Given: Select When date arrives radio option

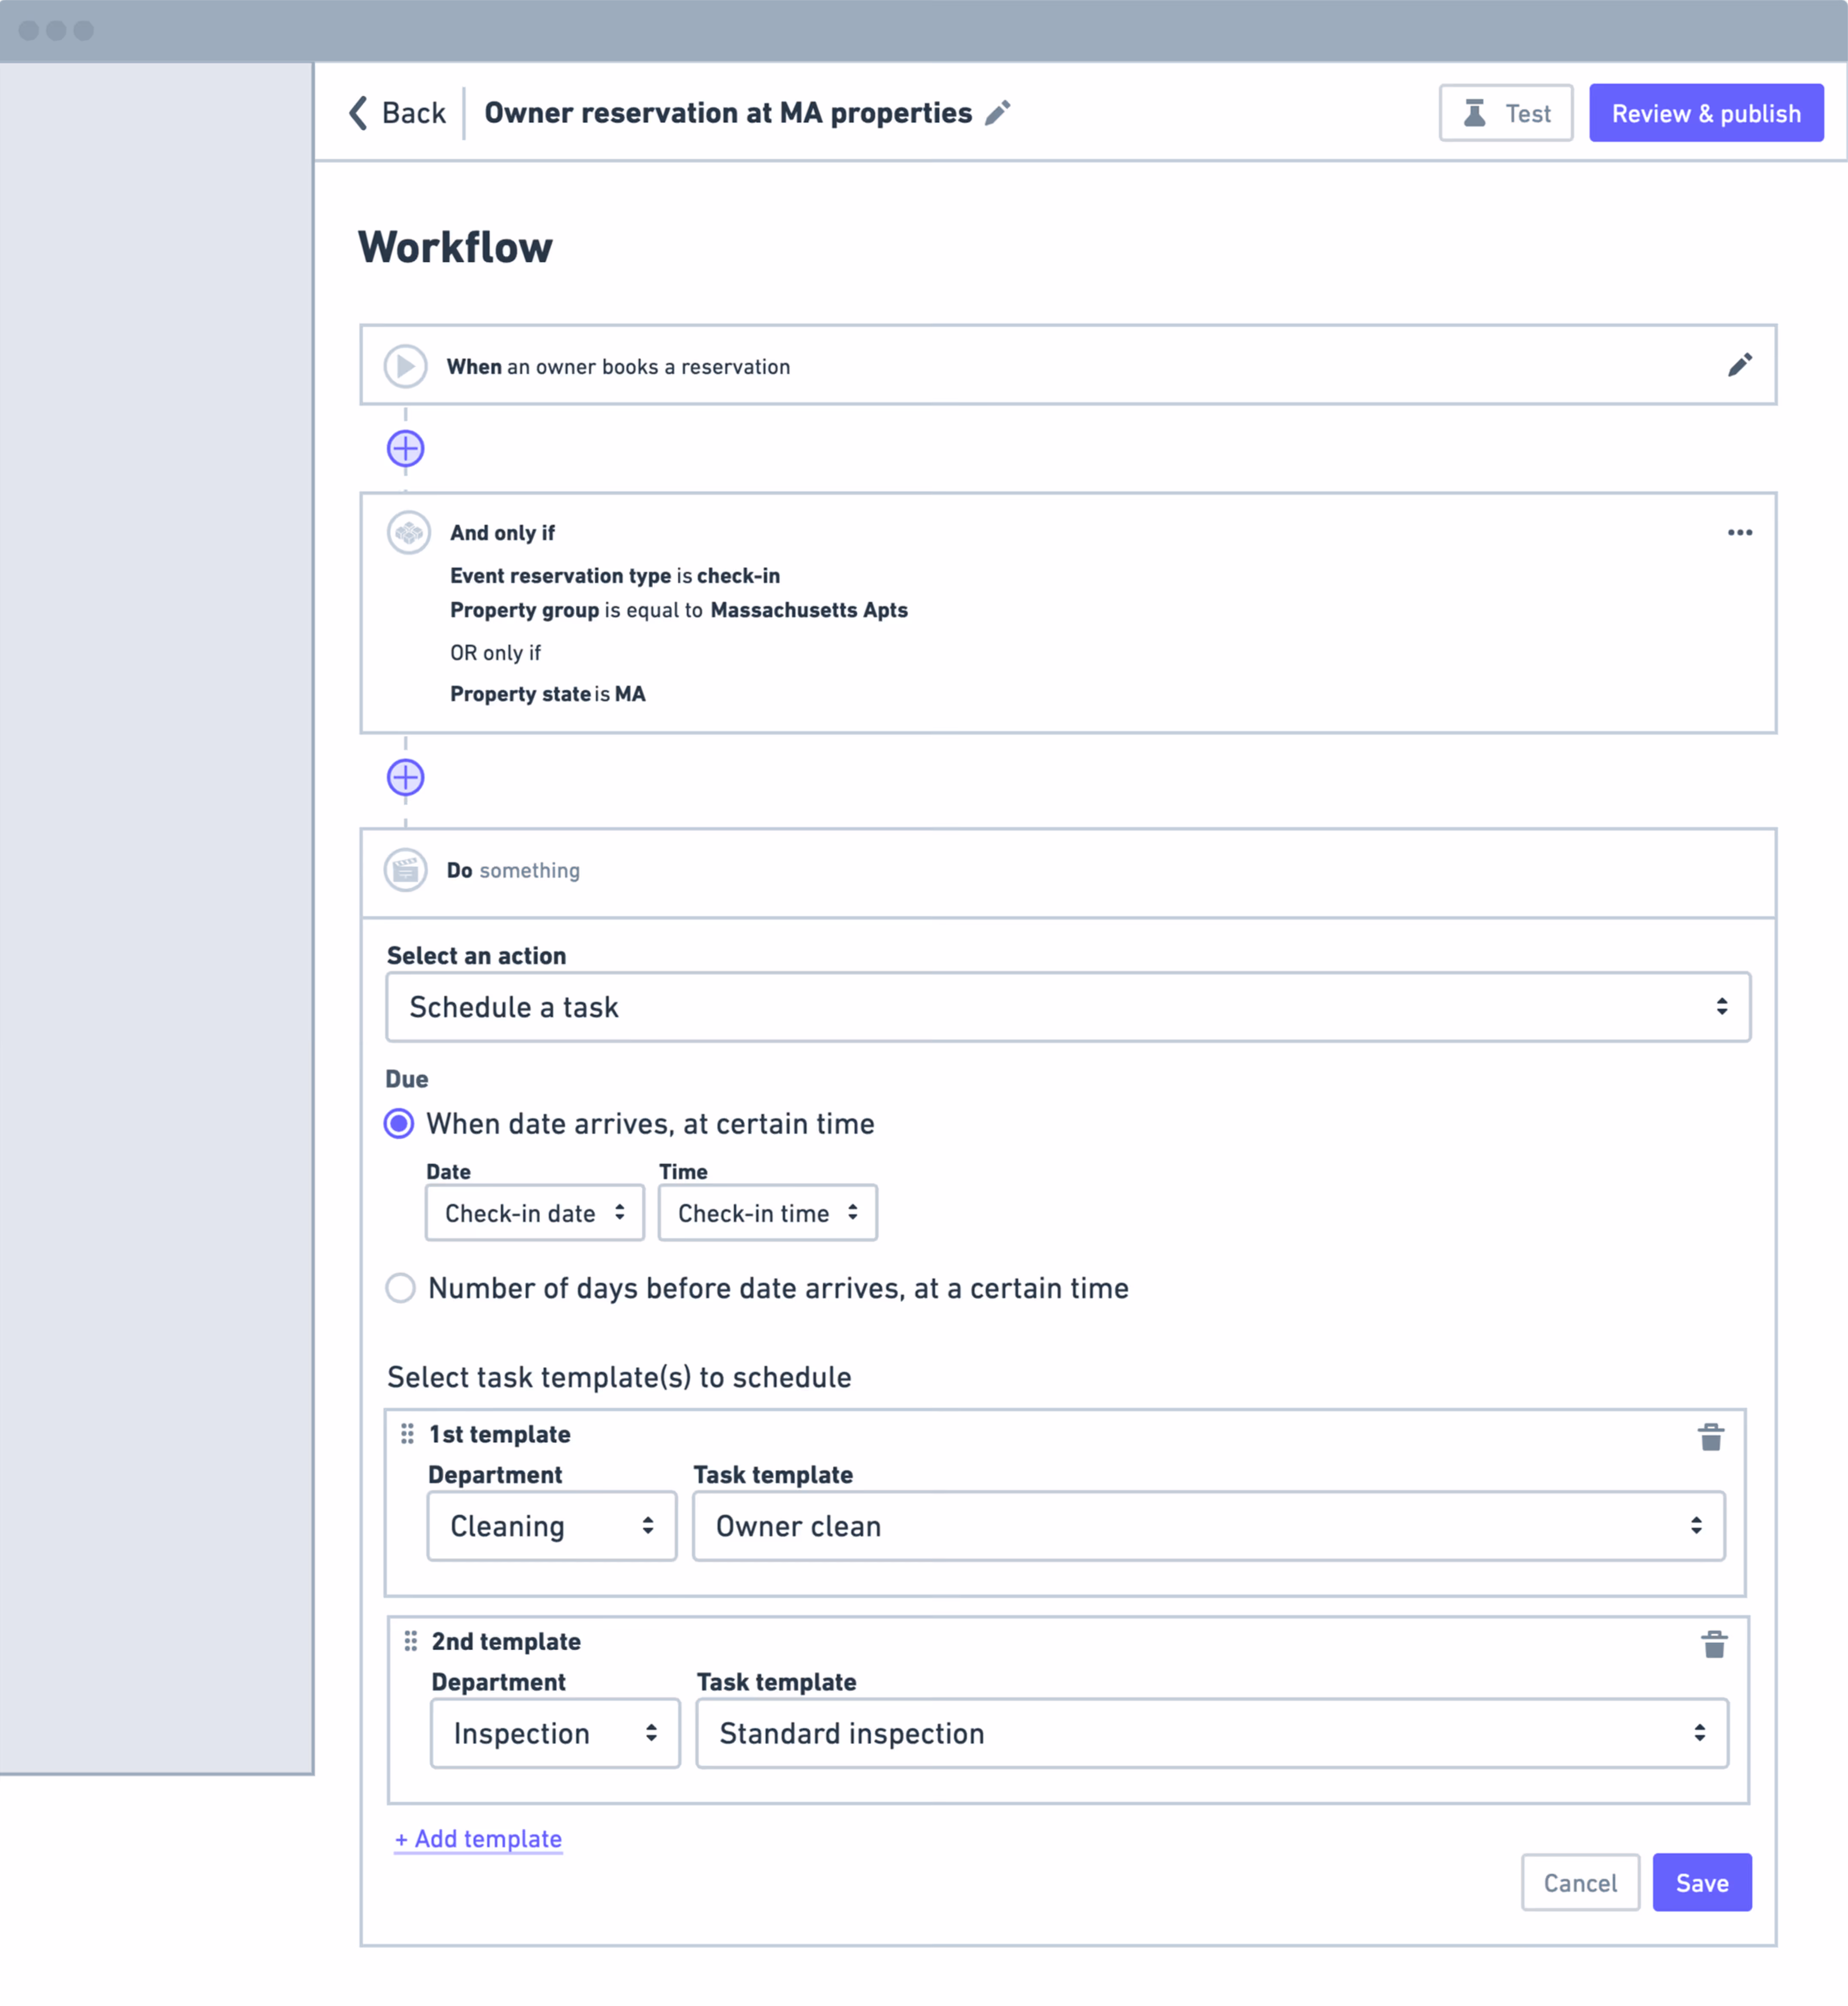Looking at the screenshot, I should pyautogui.click(x=399, y=1123).
